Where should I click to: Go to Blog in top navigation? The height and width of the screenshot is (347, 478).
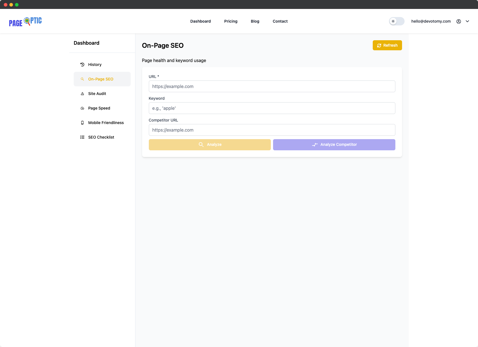point(255,21)
